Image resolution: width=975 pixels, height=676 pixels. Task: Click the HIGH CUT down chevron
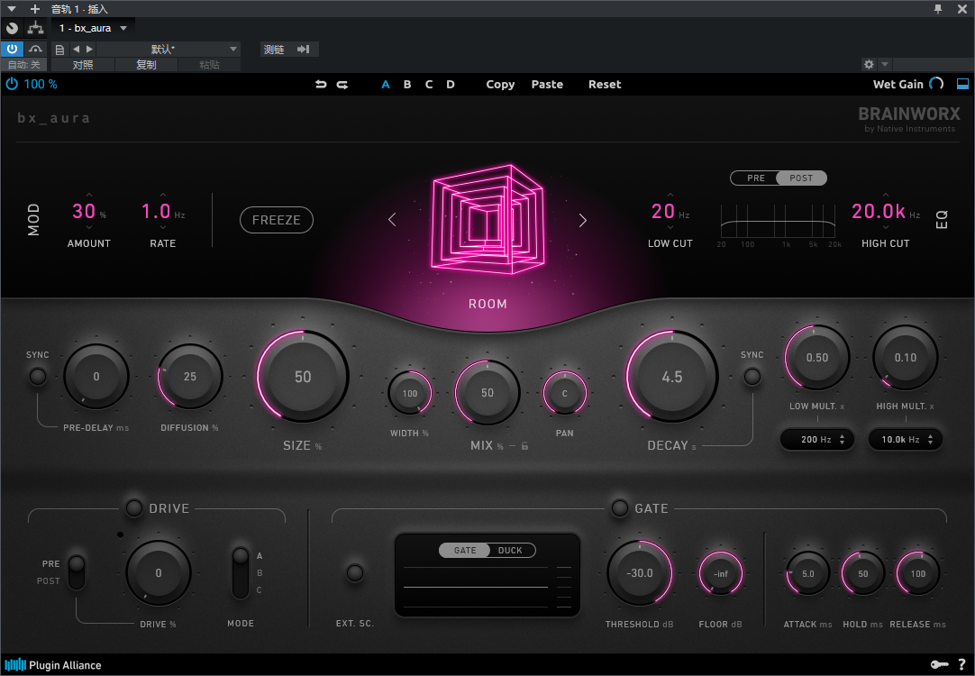886,228
